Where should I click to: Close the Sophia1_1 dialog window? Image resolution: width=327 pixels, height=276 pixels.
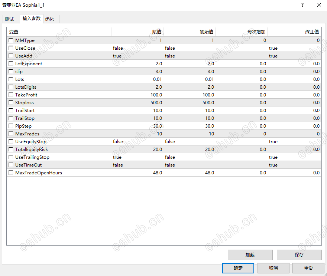[x=319, y=5]
